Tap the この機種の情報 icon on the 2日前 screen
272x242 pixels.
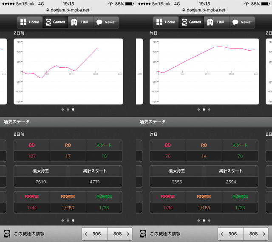pos(7,233)
